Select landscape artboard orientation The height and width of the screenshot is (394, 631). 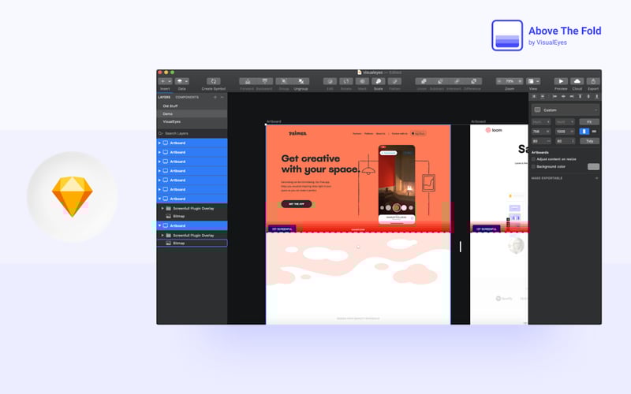pyautogui.click(x=595, y=132)
